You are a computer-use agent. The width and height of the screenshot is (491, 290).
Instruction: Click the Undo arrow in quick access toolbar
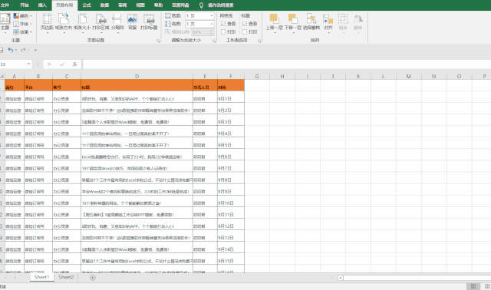pos(11,50)
